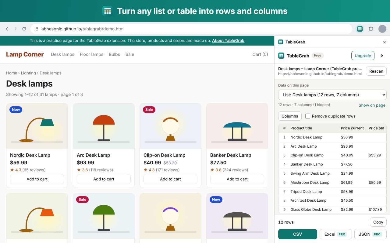Screen dimensions: 390x243
Task: Click the Arc Desk Lamp image
Action: (x=104, y=126)
